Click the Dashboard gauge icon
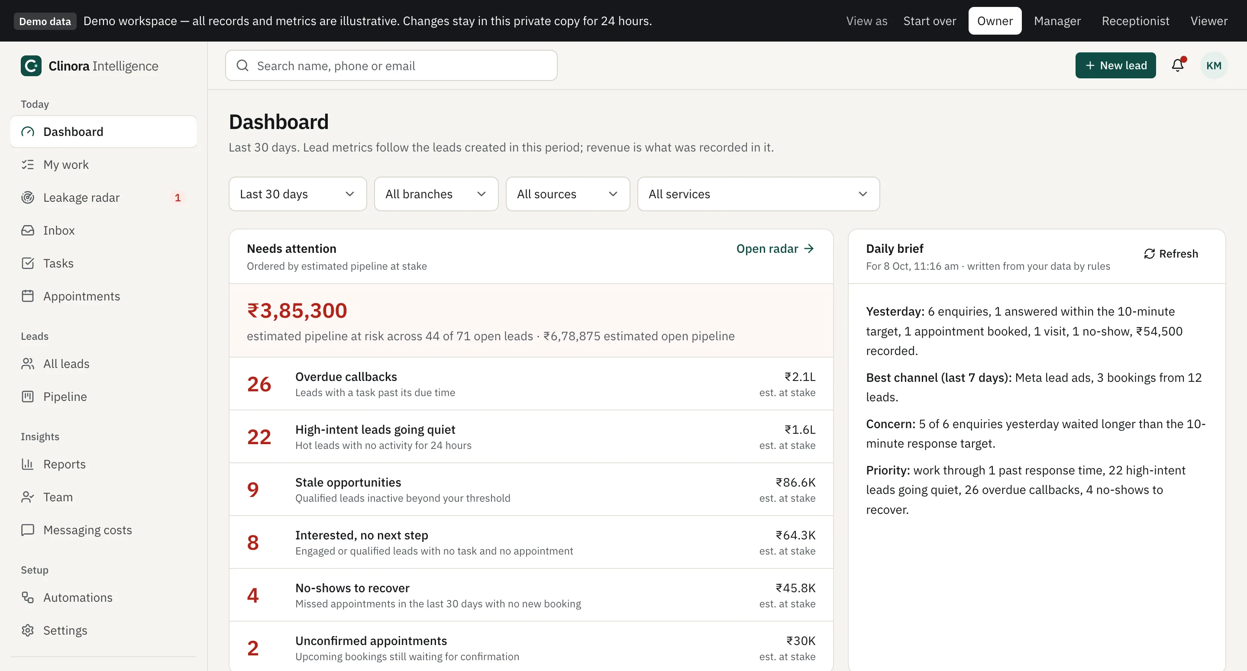The height and width of the screenshot is (671, 1247). click(x=28, y=132)
